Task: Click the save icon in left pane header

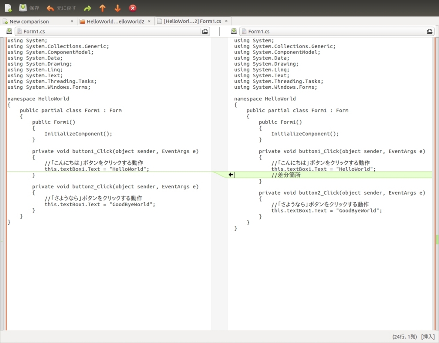Action: tap(9, 31)
